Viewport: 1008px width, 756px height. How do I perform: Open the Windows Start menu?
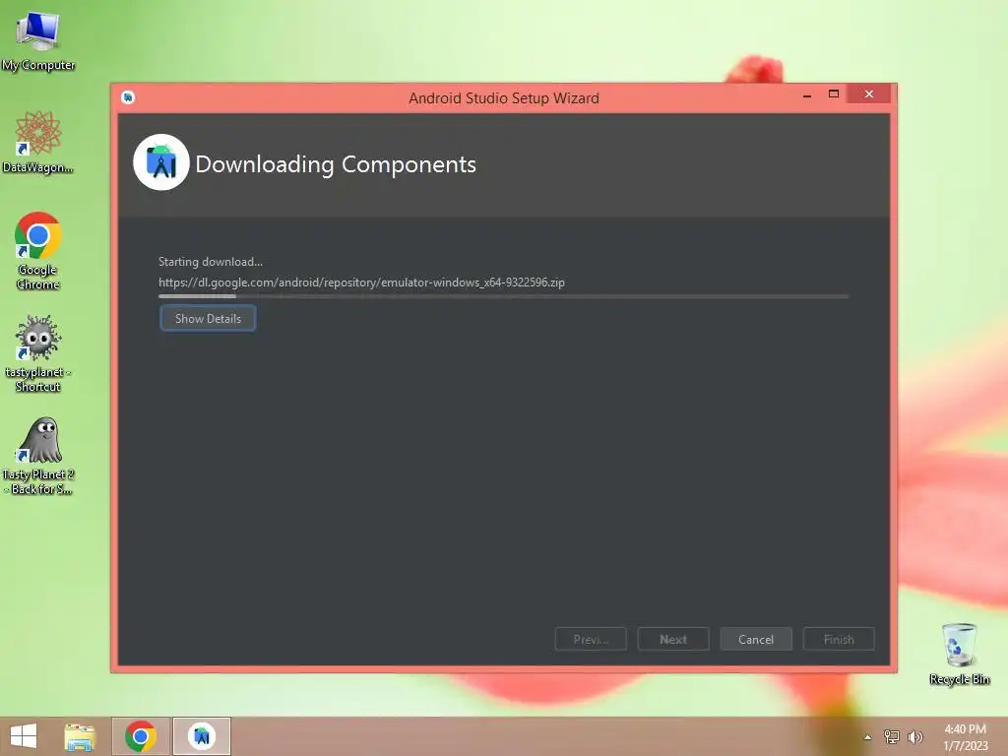[24, 736]
